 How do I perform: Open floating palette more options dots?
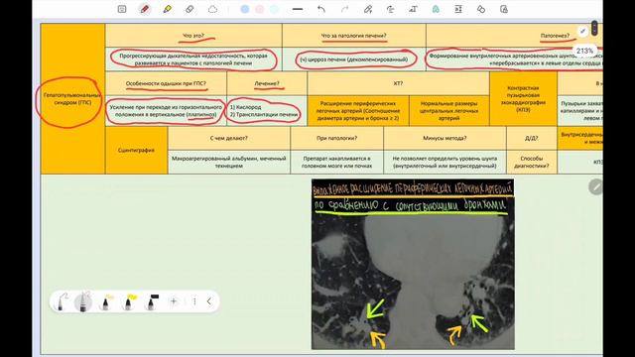194,301
